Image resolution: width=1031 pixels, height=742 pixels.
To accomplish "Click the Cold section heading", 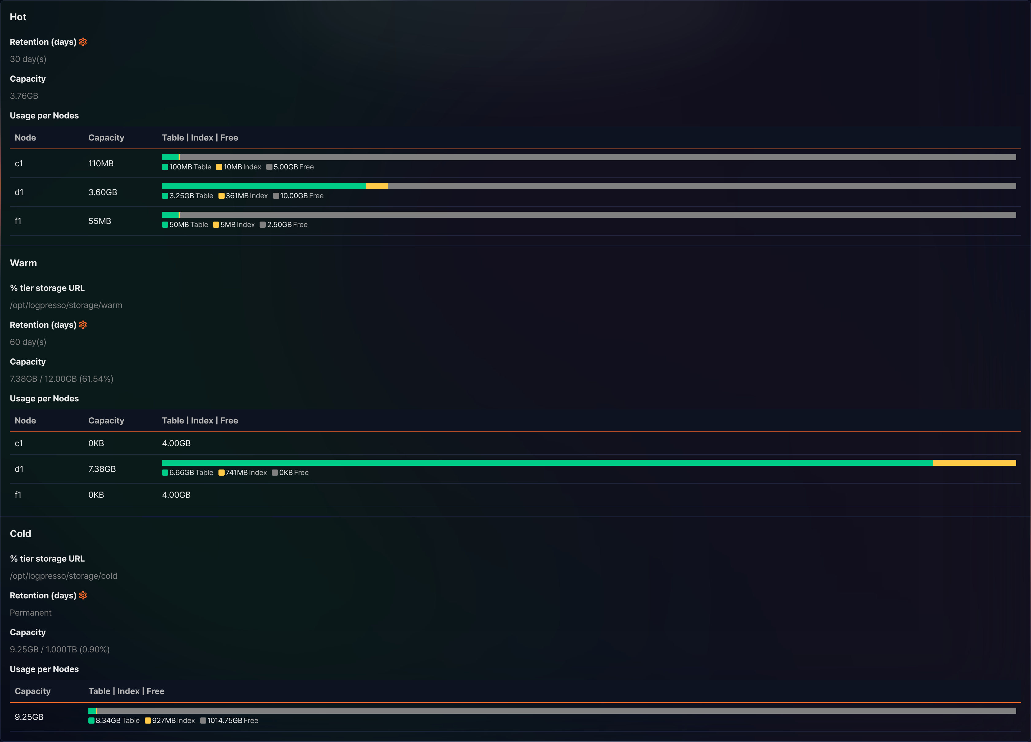I will coord(21,533).
